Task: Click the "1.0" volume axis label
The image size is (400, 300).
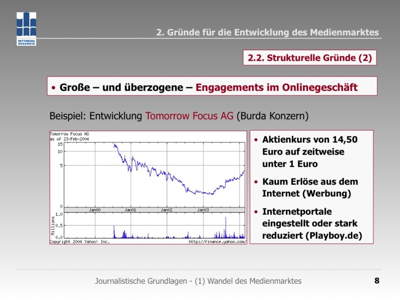Action: click(x=59, y=214)
